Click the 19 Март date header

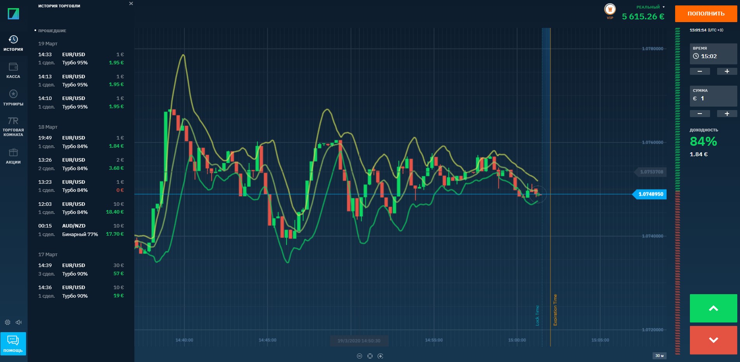pyautogui.click(x=48, y=43)
